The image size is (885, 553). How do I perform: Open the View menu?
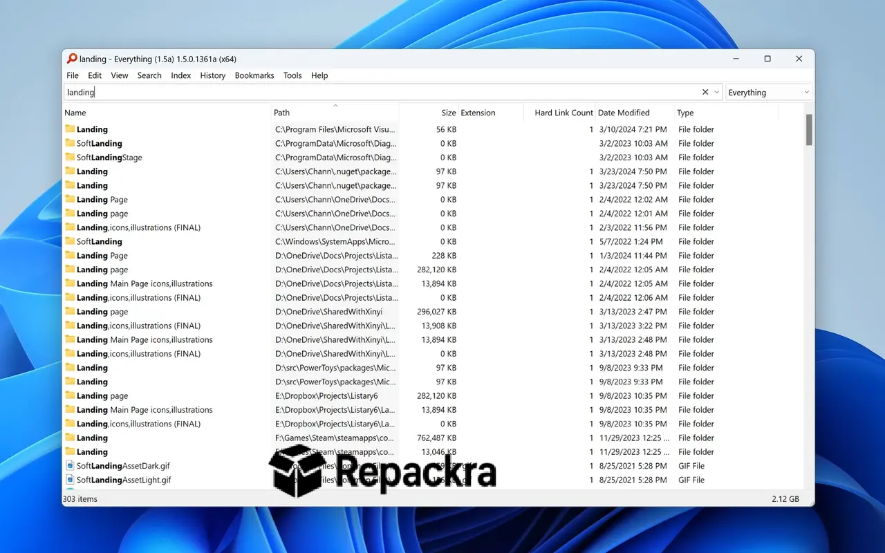120,75
